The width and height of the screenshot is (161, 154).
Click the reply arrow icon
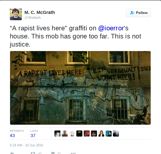12,153
